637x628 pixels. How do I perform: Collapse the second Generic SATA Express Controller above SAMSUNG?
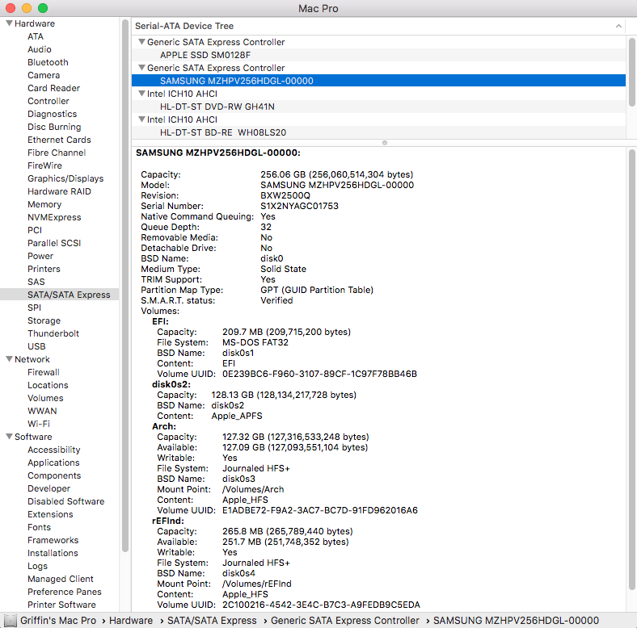tap(141, 68)
